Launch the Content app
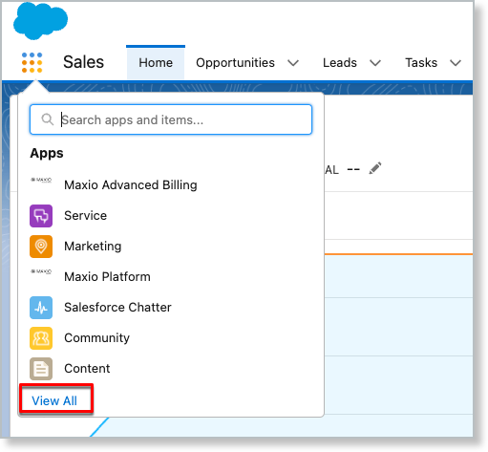This screenshot has width=488, height=452. tap(87, 369)
